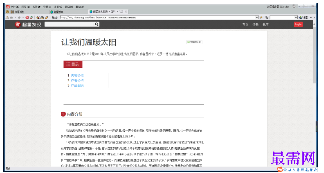This screenshot has width=324, height=173.
Task: Click the 搜索 button with globe icon
Action: [304, 18]
